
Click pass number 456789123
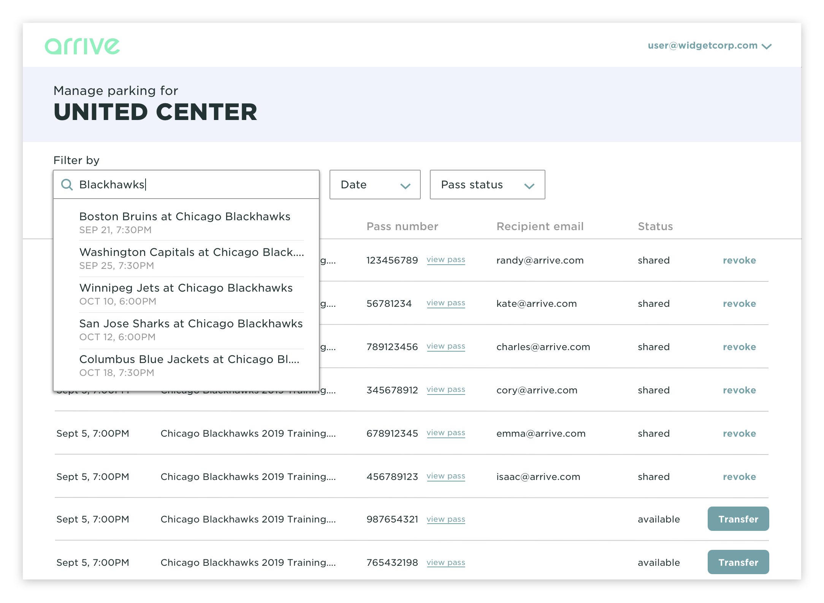392,477
